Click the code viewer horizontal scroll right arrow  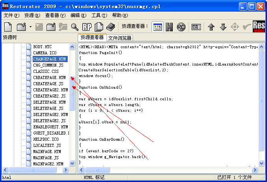[255, 170]
